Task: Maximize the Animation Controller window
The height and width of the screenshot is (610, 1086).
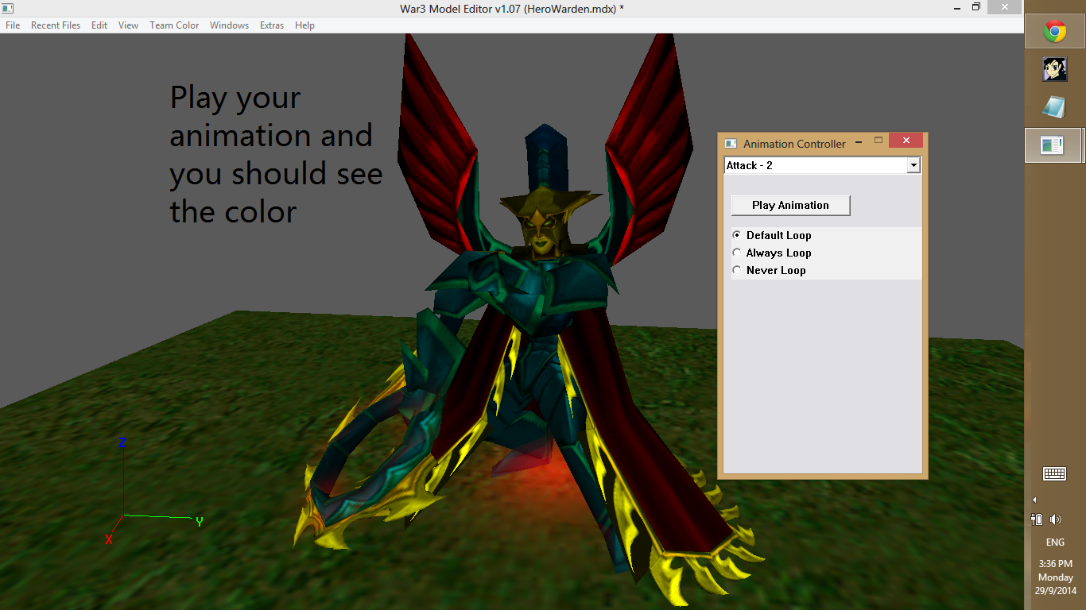Action: (x=878, y=141)
